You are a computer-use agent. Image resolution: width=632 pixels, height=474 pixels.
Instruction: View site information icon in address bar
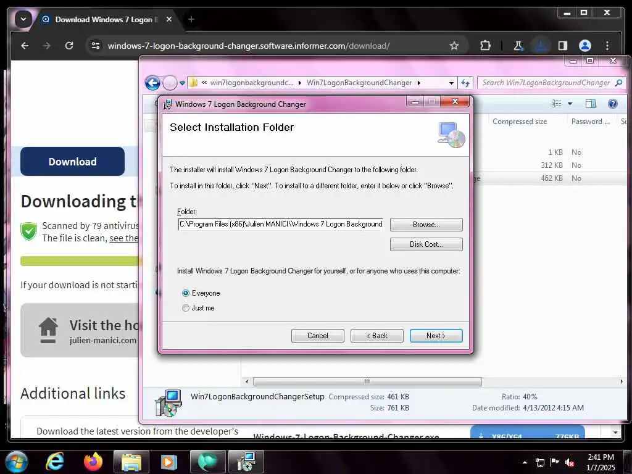click(x=96, y=46)
